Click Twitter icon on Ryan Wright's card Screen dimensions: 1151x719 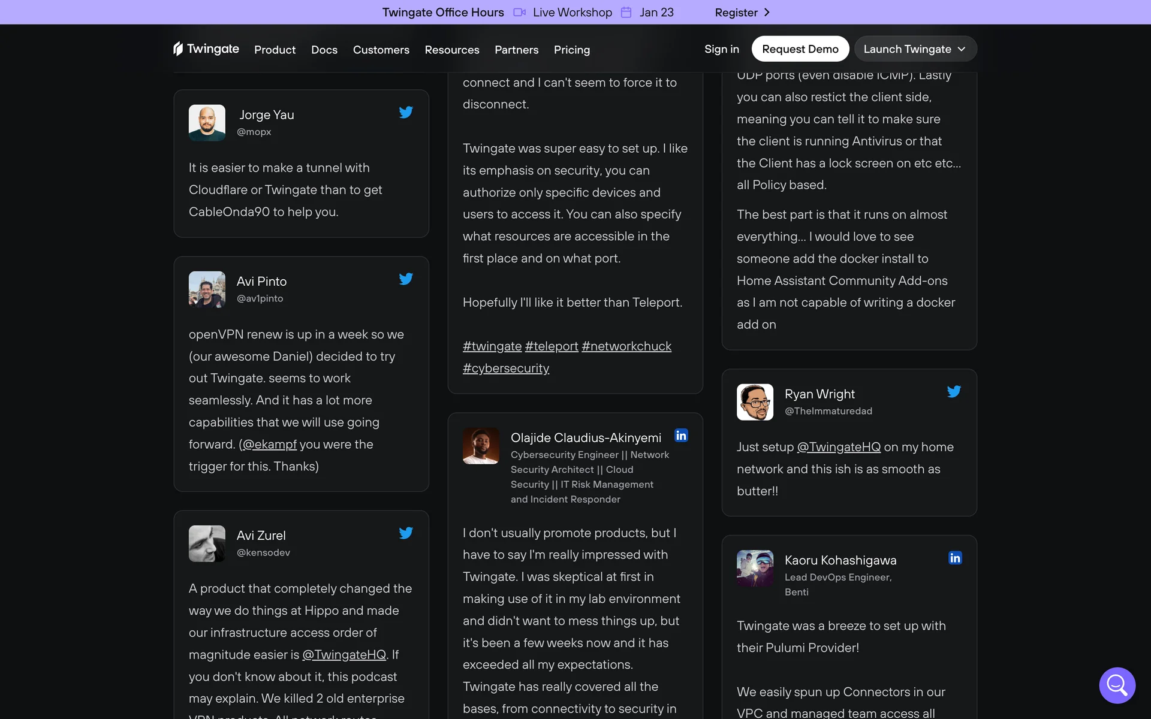coord(954,391)
